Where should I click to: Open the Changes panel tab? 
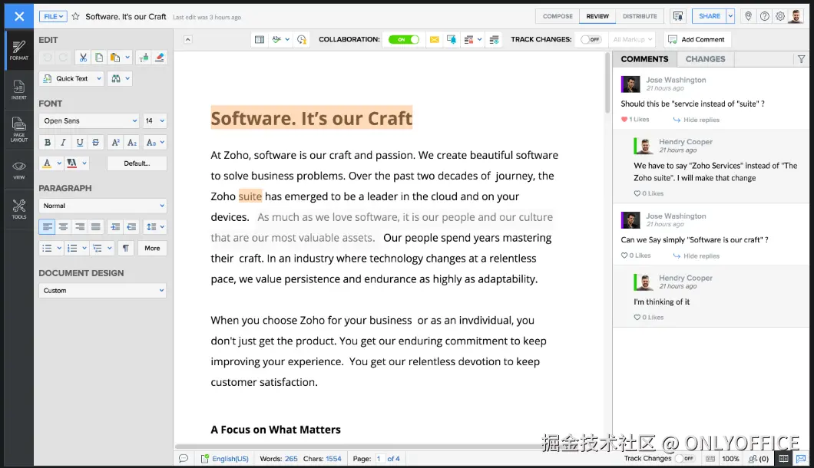tap(705, 59)
